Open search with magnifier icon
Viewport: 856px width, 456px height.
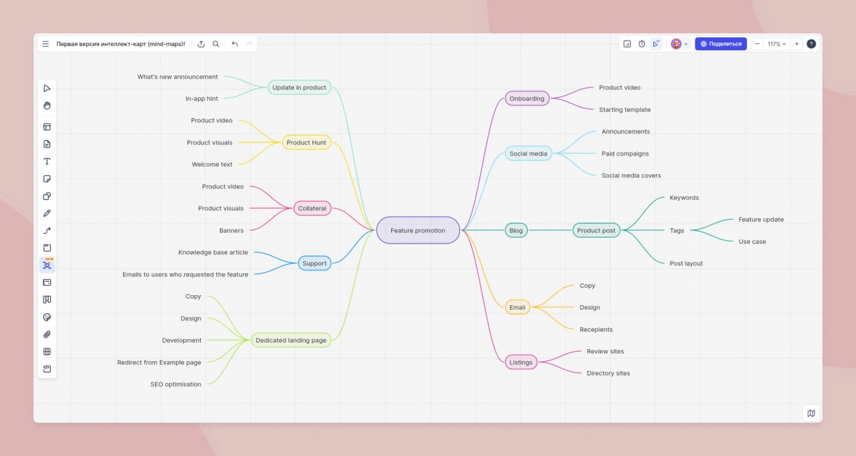click(216, 44)
